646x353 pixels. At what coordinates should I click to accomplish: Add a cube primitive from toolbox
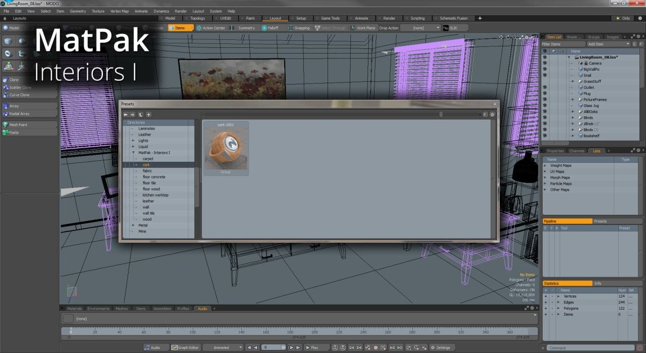coord(8,41)
